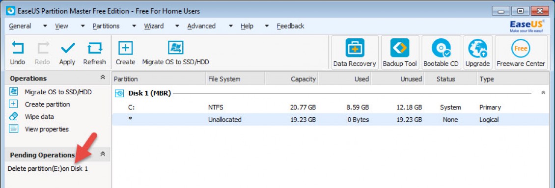
Task: Sort by the Partition column header
Action: point(159,79)
